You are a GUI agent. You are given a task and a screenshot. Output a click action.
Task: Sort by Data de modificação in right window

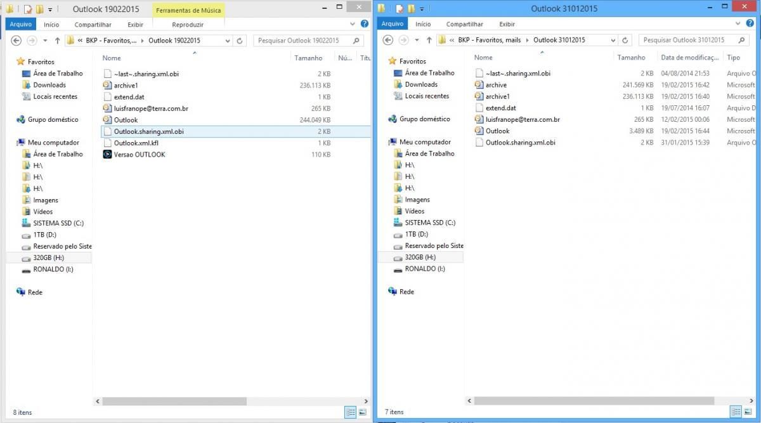690,57
